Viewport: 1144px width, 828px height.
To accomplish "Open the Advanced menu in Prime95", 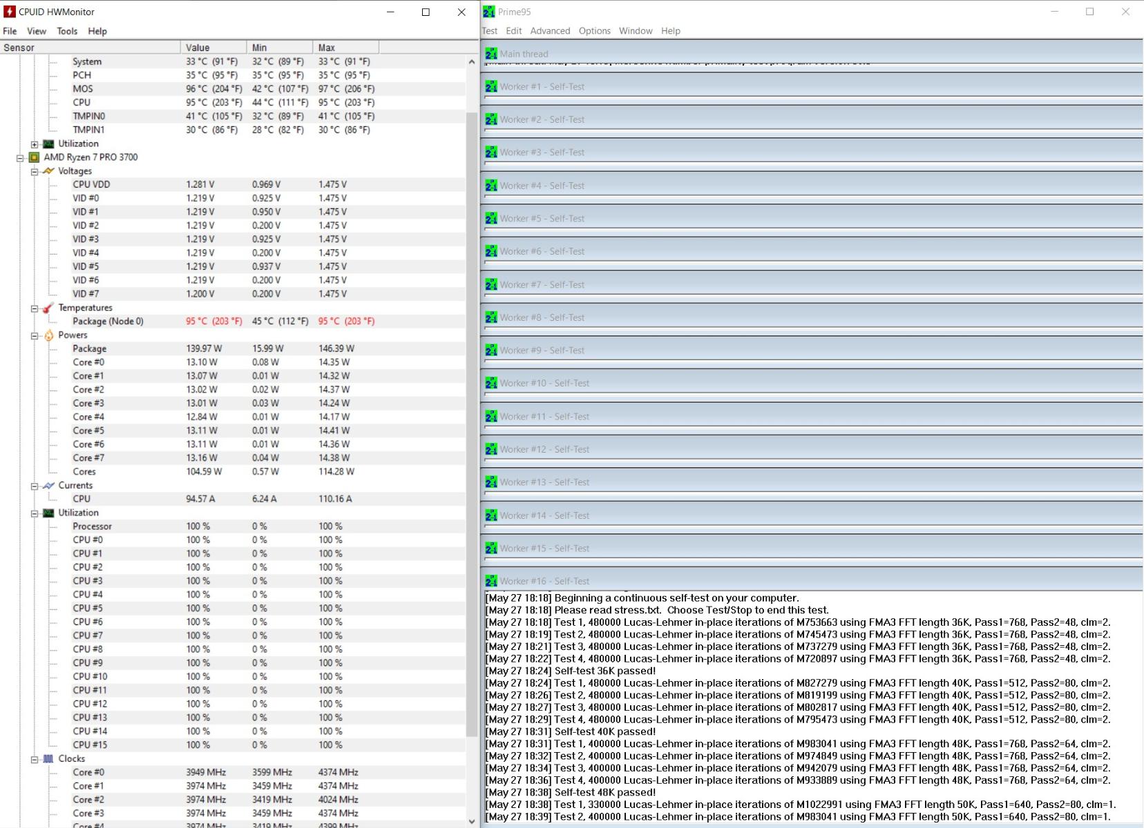I will (x=550, y=31).
